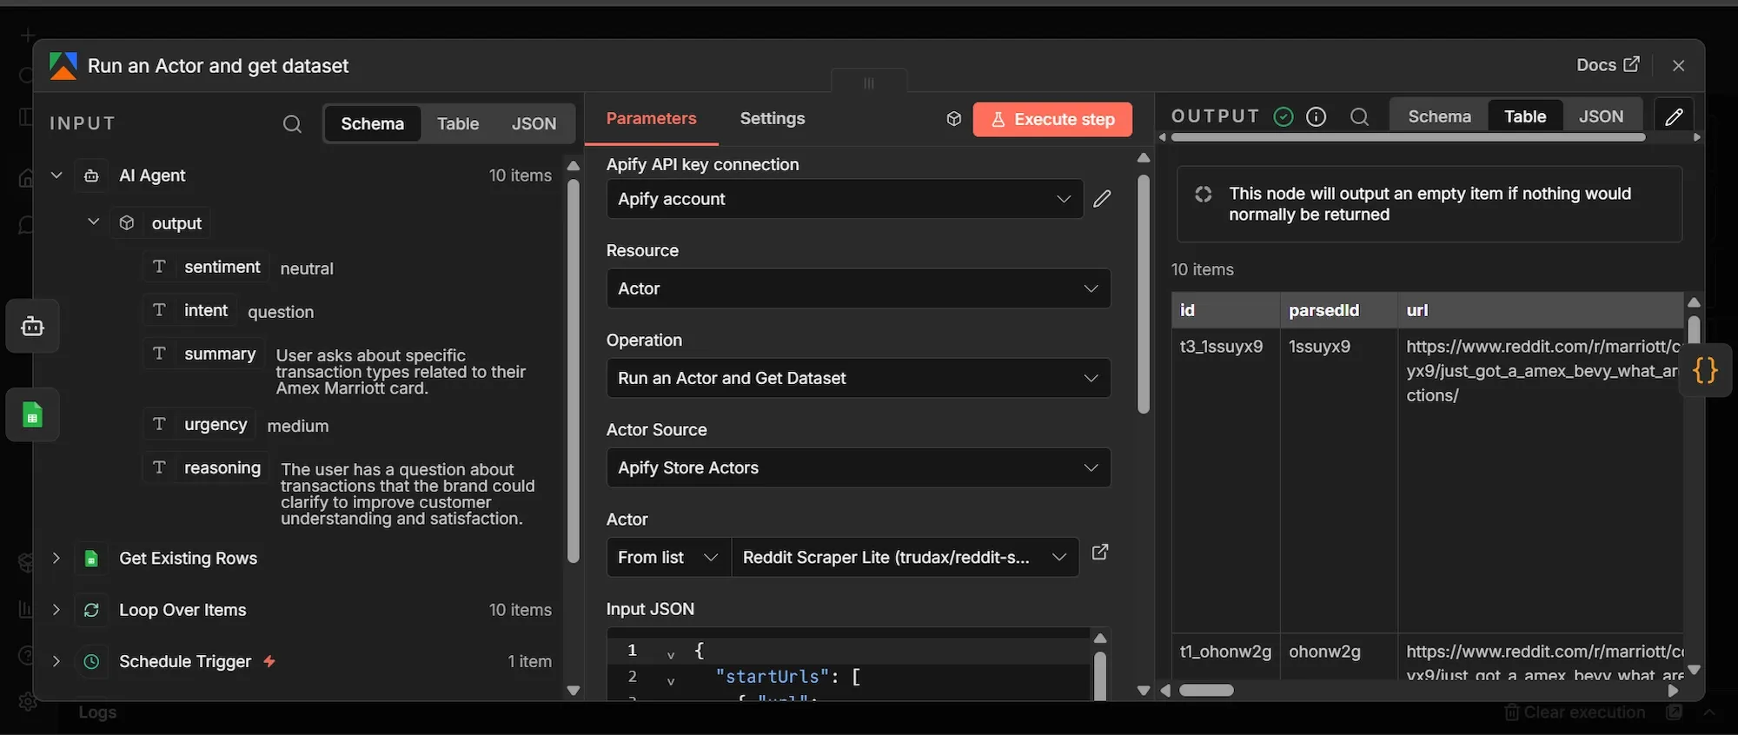1738x735 pixels.
Task: Edit output with the pencil icon
Action: point(1674,116)
